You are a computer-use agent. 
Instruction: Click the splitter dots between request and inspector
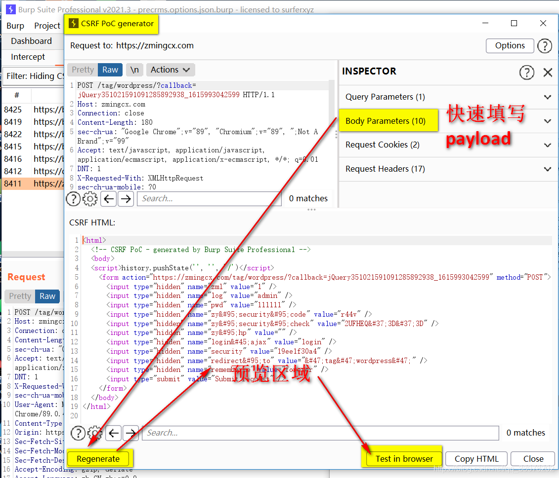coord(336,134)
